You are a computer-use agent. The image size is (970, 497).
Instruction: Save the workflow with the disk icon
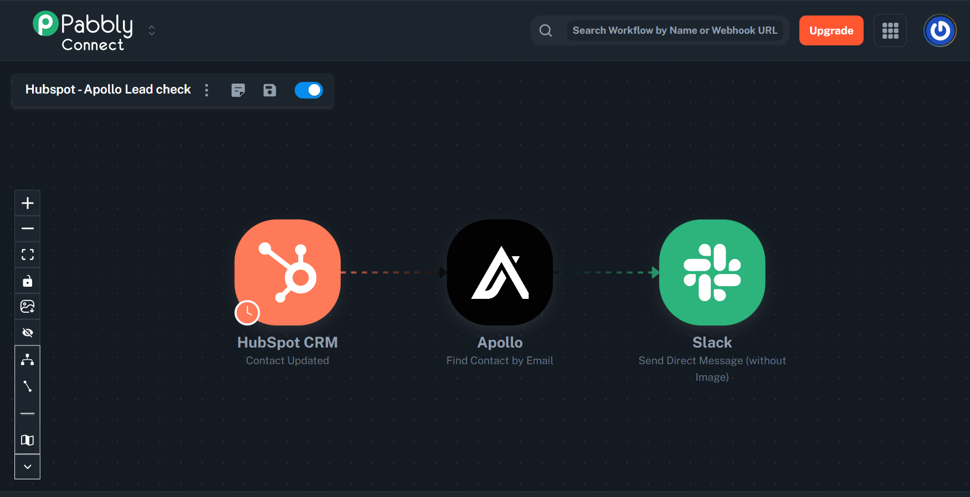tap(270, 90)
